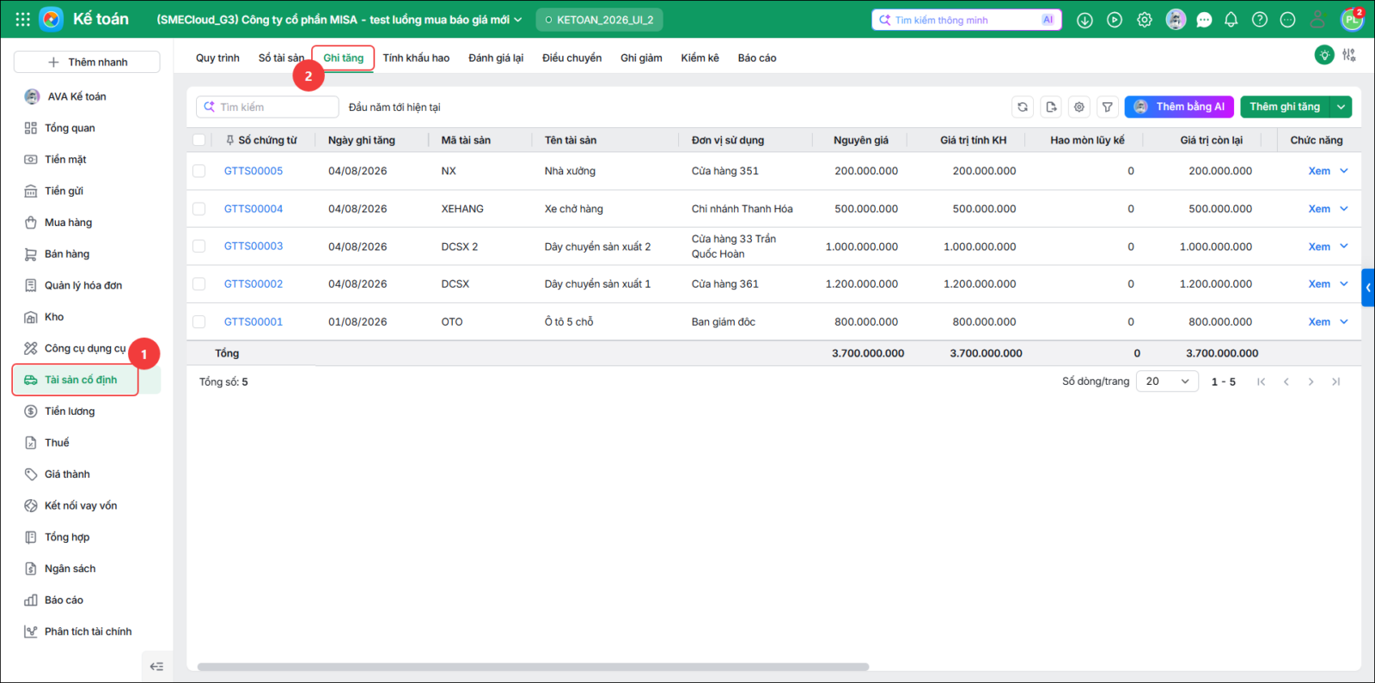This screenshot has width=1375, height=683.
Task: Open the rows per page dropdown
Action: 1167,381
